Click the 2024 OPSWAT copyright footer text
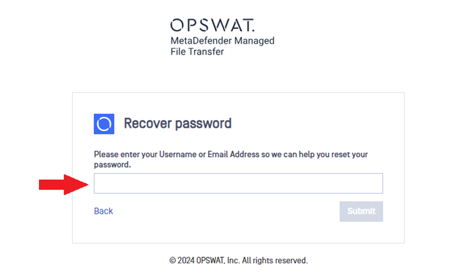The height and width of the screenshot is (278, 475). (x=239, y=260)
